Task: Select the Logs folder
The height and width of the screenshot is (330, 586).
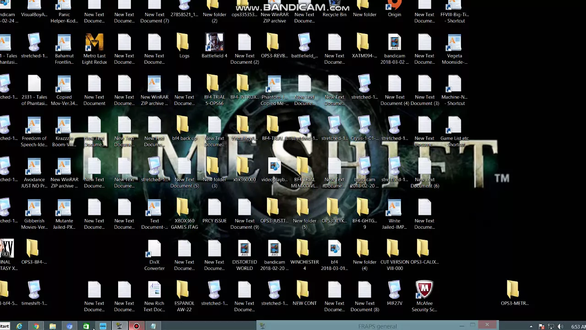Action: 184,46
